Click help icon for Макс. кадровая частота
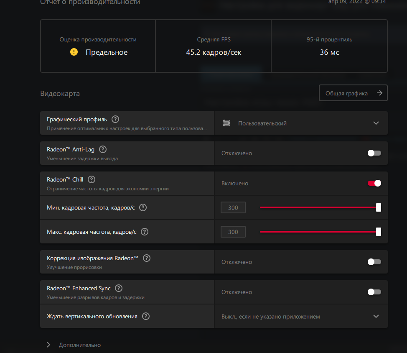Viewport: 407px width, 353px height. [145, 232]
